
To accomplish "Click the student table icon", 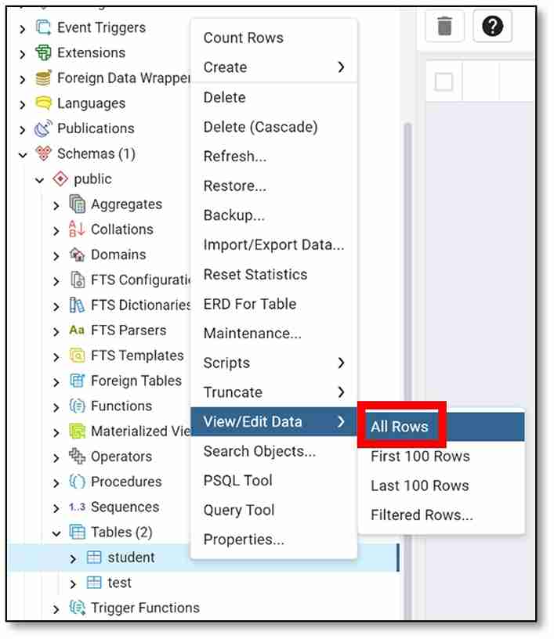I will 94,557.
